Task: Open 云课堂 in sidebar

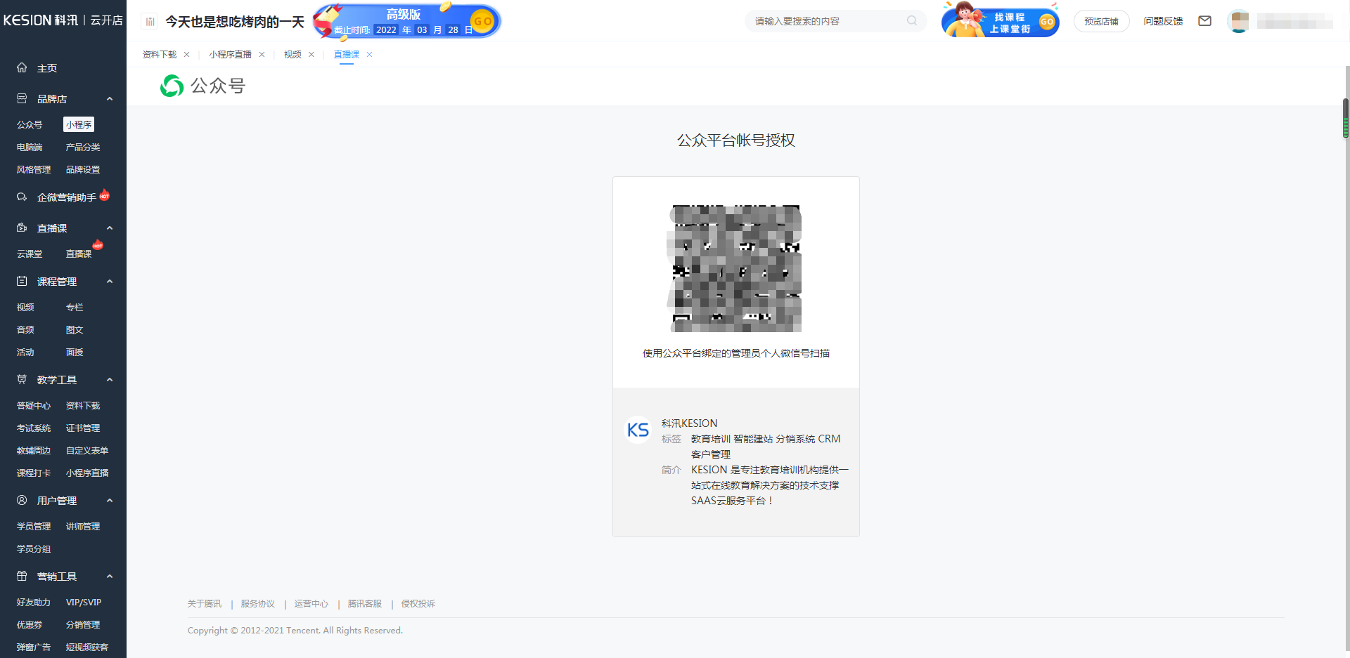Action: pos(30,254)
